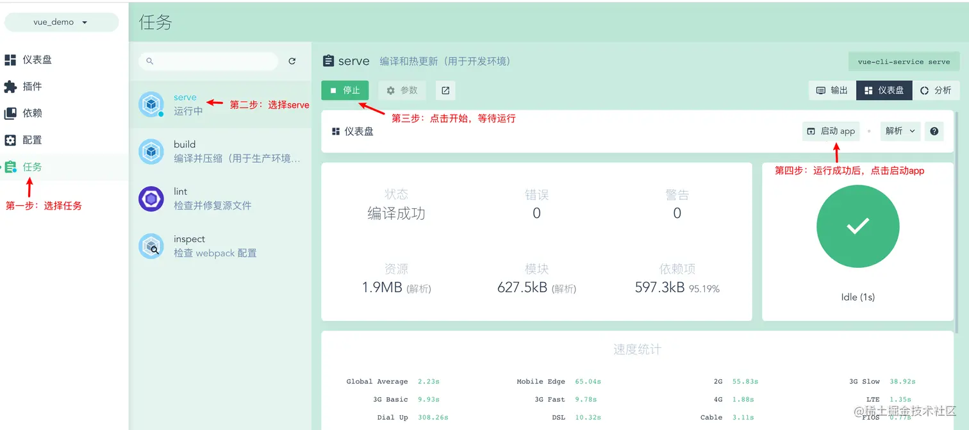Click the Global Average 2.23s value
The height and width of the screenshot is (430, 969).
coord(428,381)
